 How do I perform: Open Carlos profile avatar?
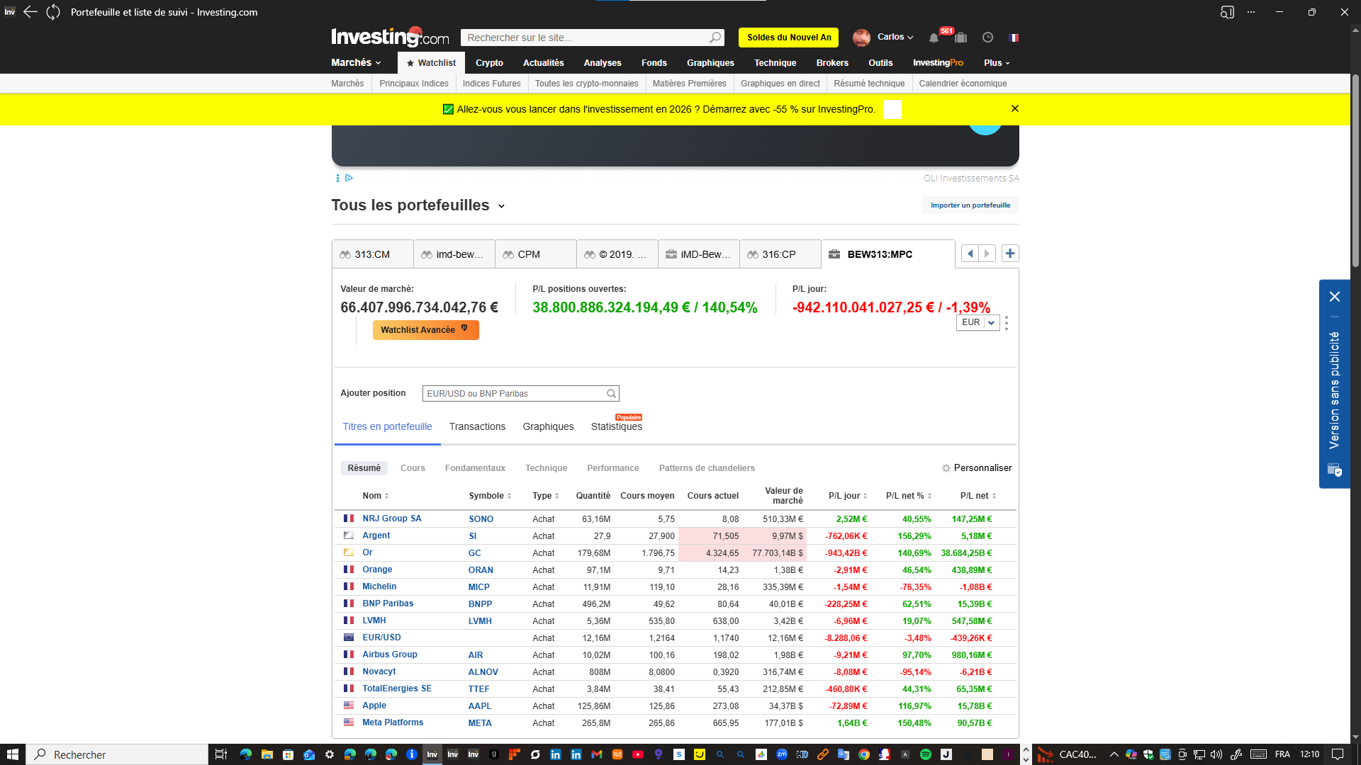pyautogui.click(x=861, y=38)
